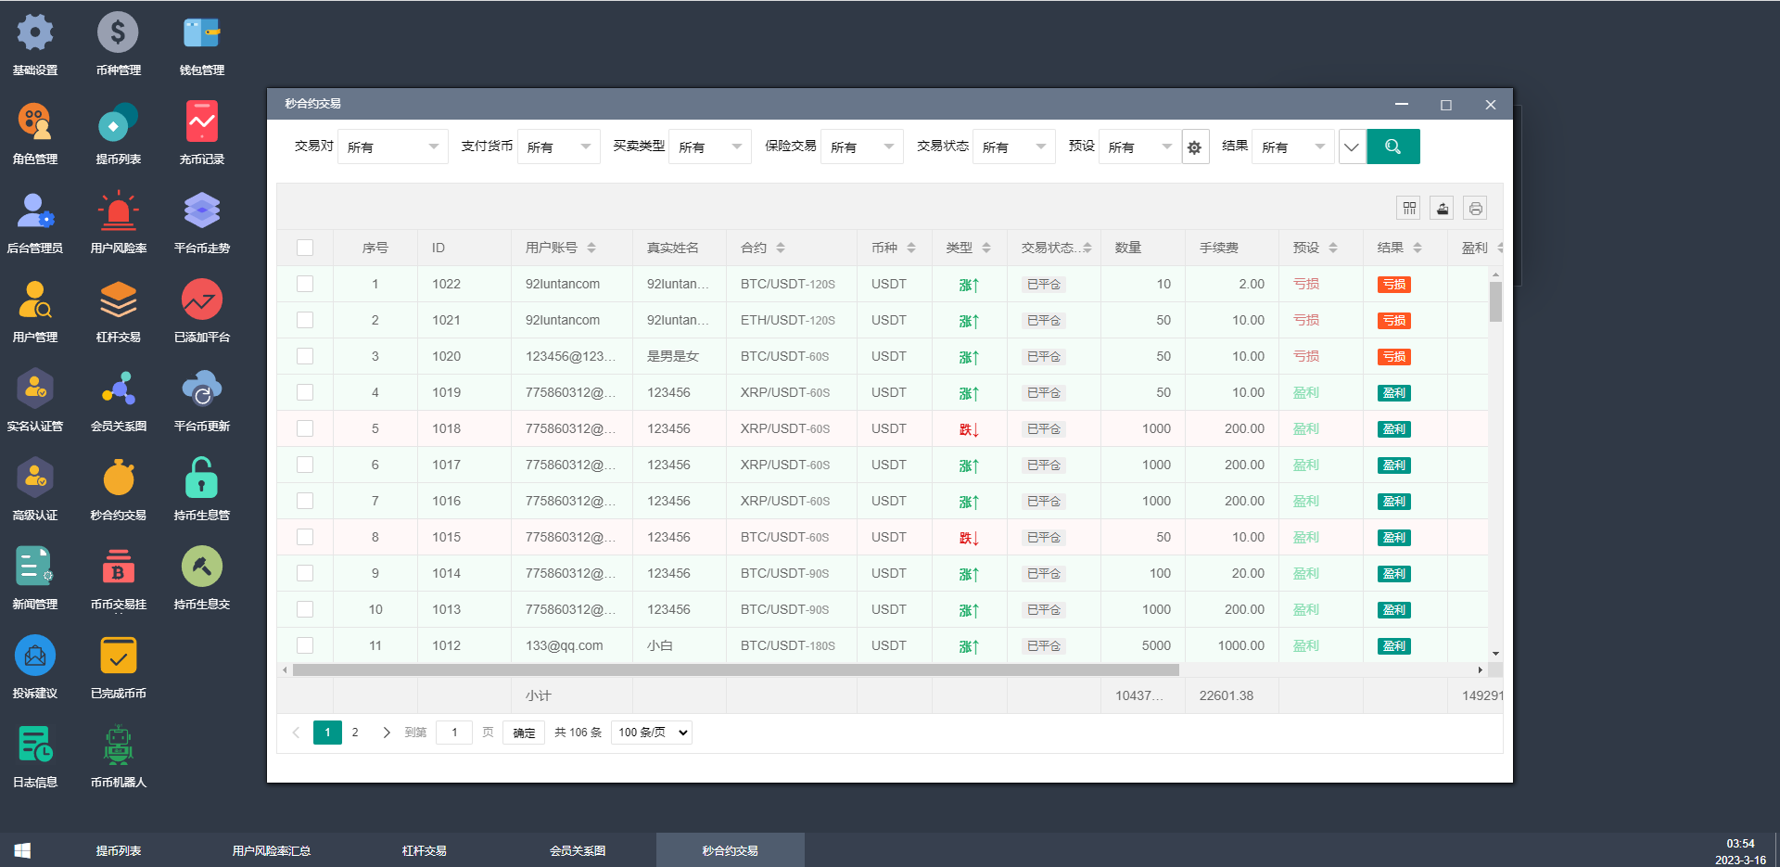Screen dimensions: 1780x867
Task: Click the green search button
Action: tap(1392, 147)
